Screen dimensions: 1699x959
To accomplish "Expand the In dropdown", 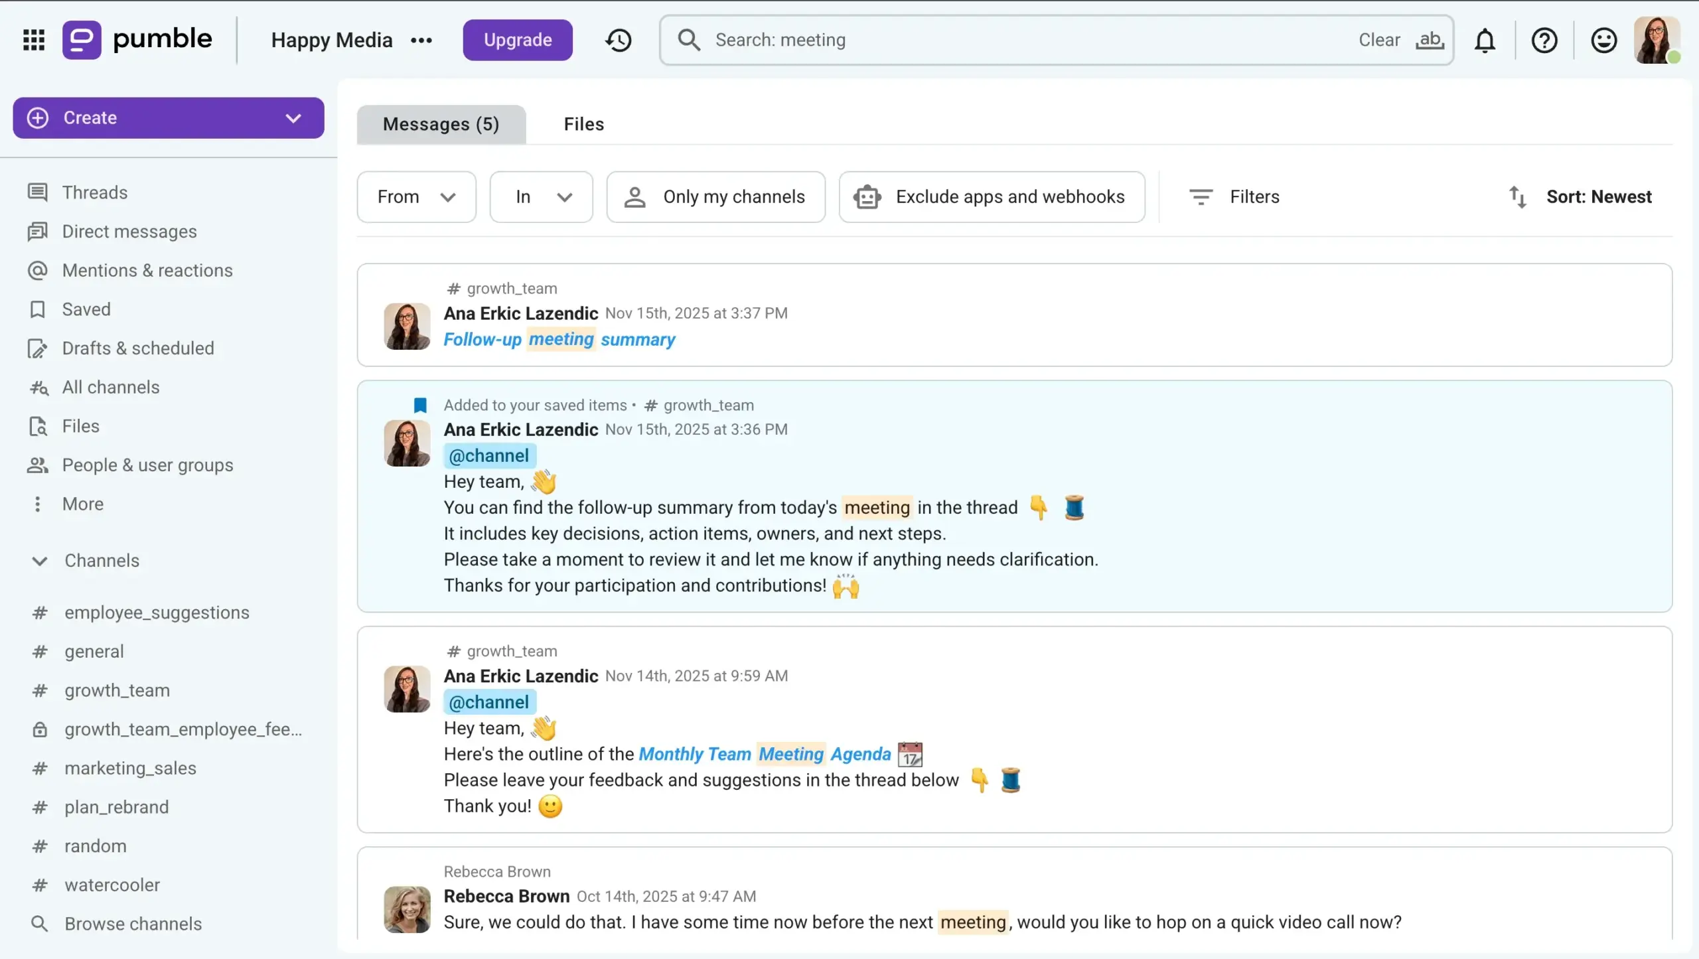I will (x=541, y=197).
